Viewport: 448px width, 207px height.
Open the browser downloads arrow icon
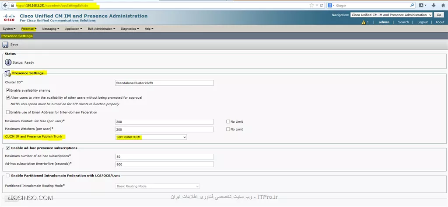click(434, 5)
